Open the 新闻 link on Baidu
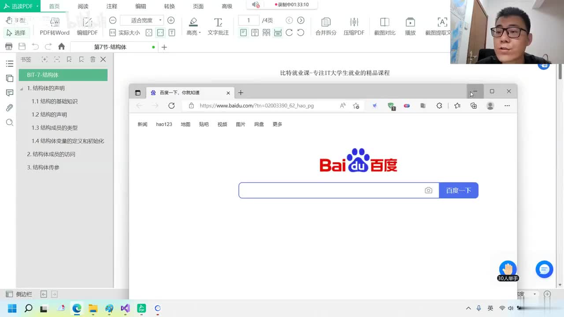Screen dimensions: 564x317 (x=142, y=124)
